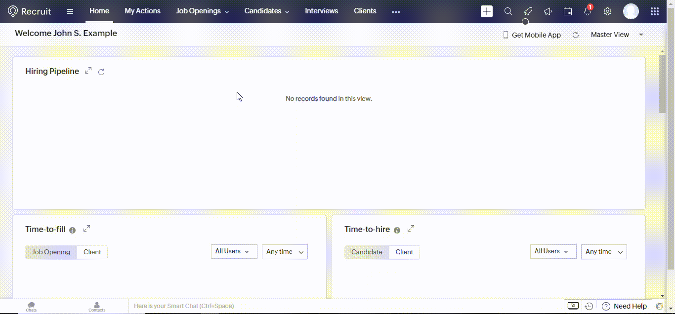
Task: Refresh the Hiring Pipeline widget
Action: coord(101,72)
